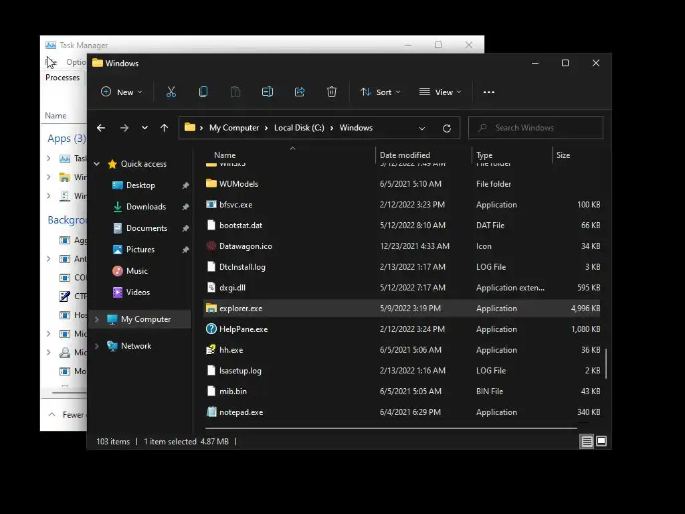The image size is (685, 514).
Task: Select the HelpPane.exe question mark icon
Action: tap(211, 329)
